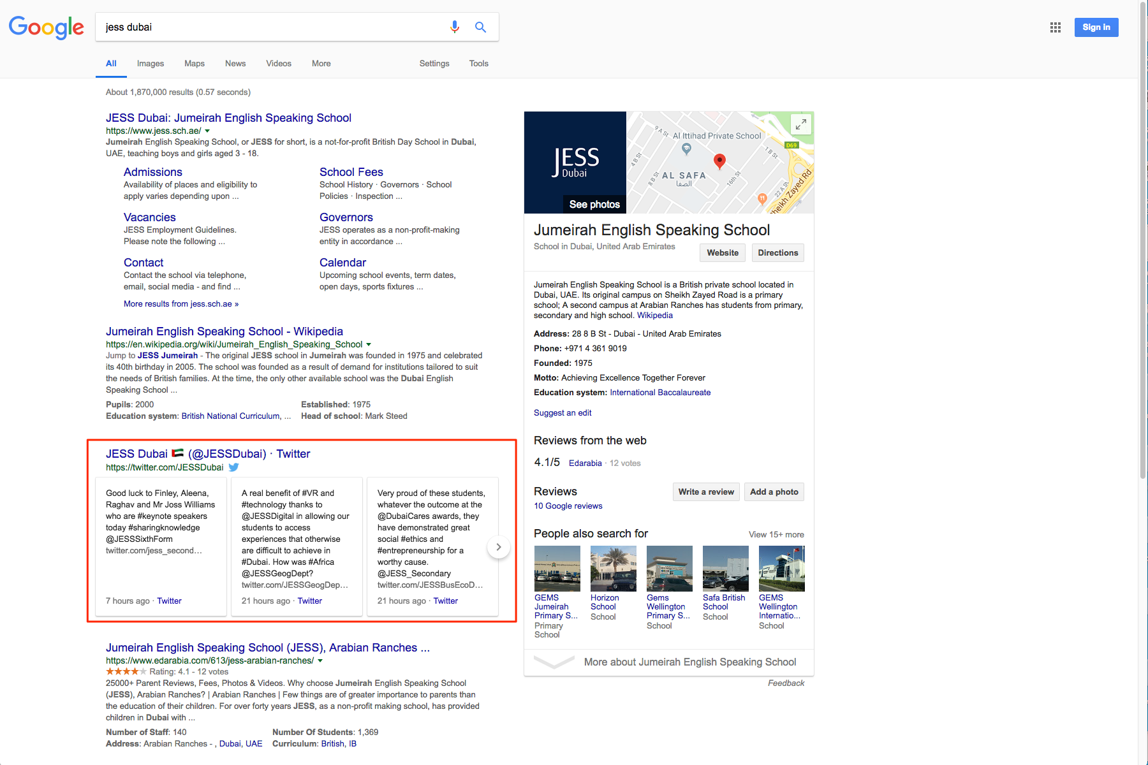
Task: Switch to the Videos tab
Action: point(279,63)
